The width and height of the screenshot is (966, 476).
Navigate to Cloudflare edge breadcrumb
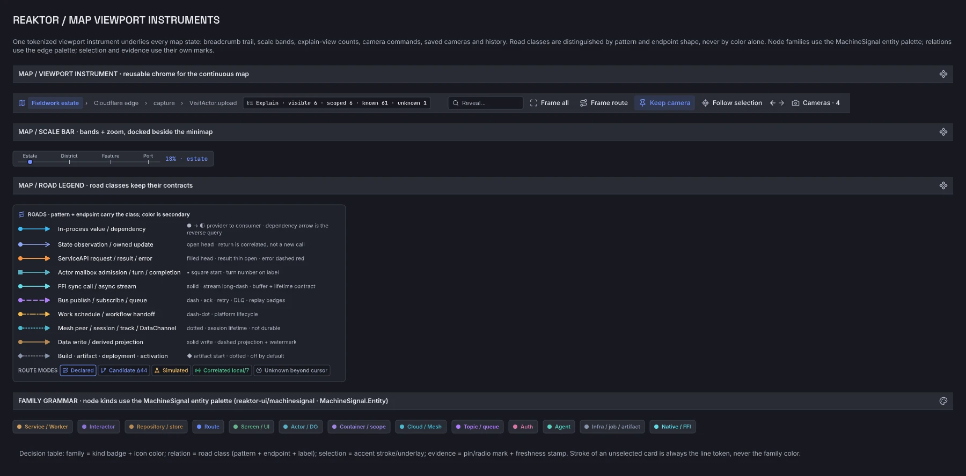[x=116, y=103]
